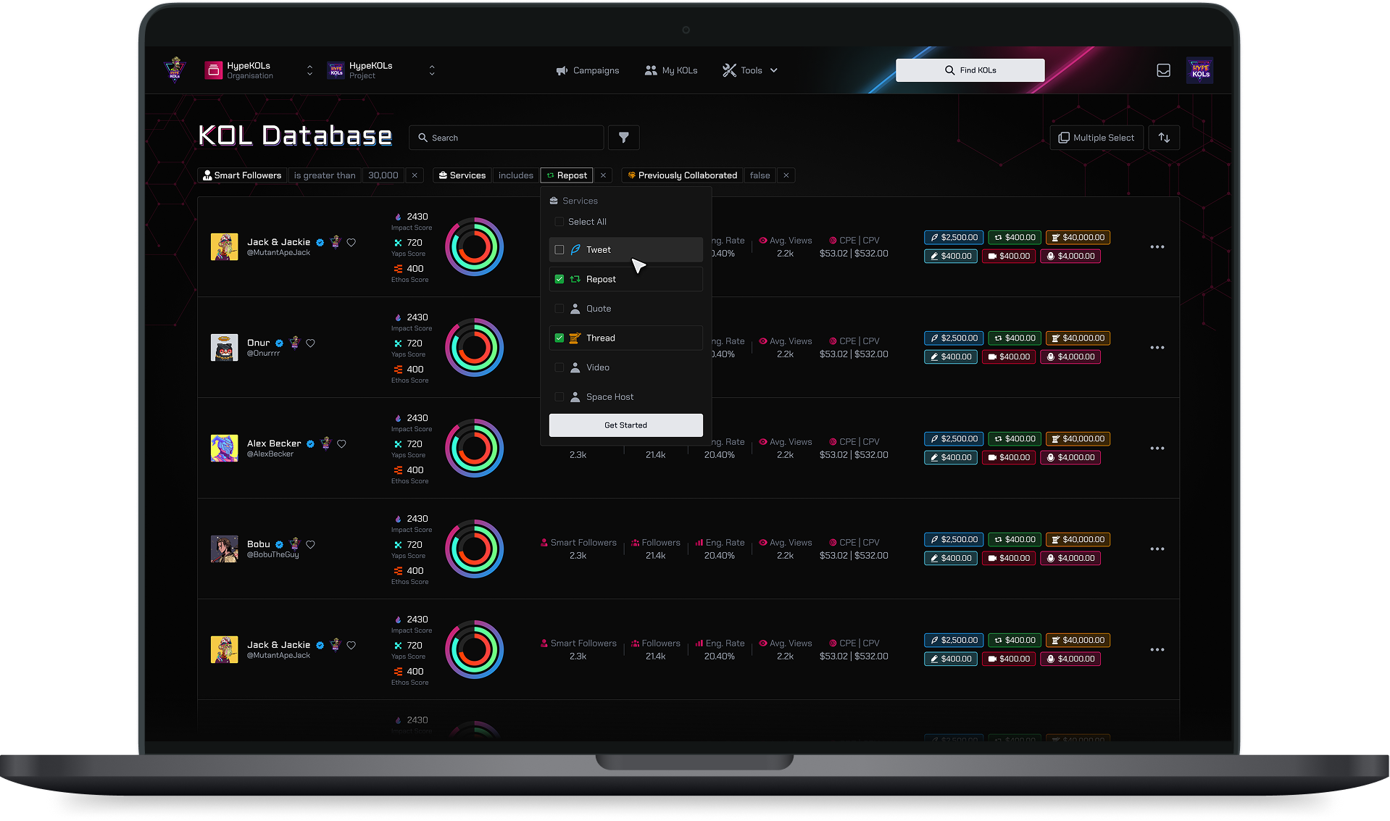Favorite Onur with the heart icon
This screenshot has width=1390, height=821.
tap(310, 343)
